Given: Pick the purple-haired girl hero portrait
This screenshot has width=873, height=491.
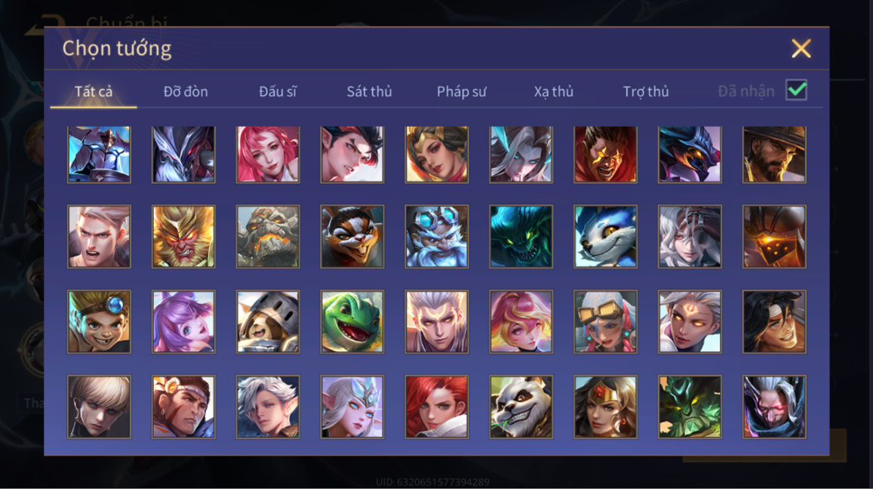Looking at the screenshot, I should [x=184, y=321].
